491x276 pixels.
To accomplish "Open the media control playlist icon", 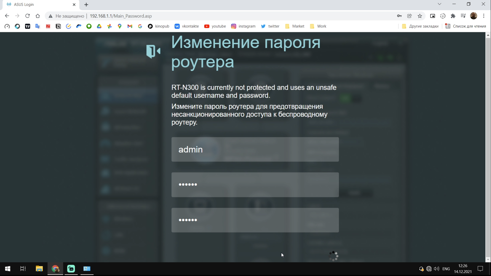I will (x=463, y=16).
